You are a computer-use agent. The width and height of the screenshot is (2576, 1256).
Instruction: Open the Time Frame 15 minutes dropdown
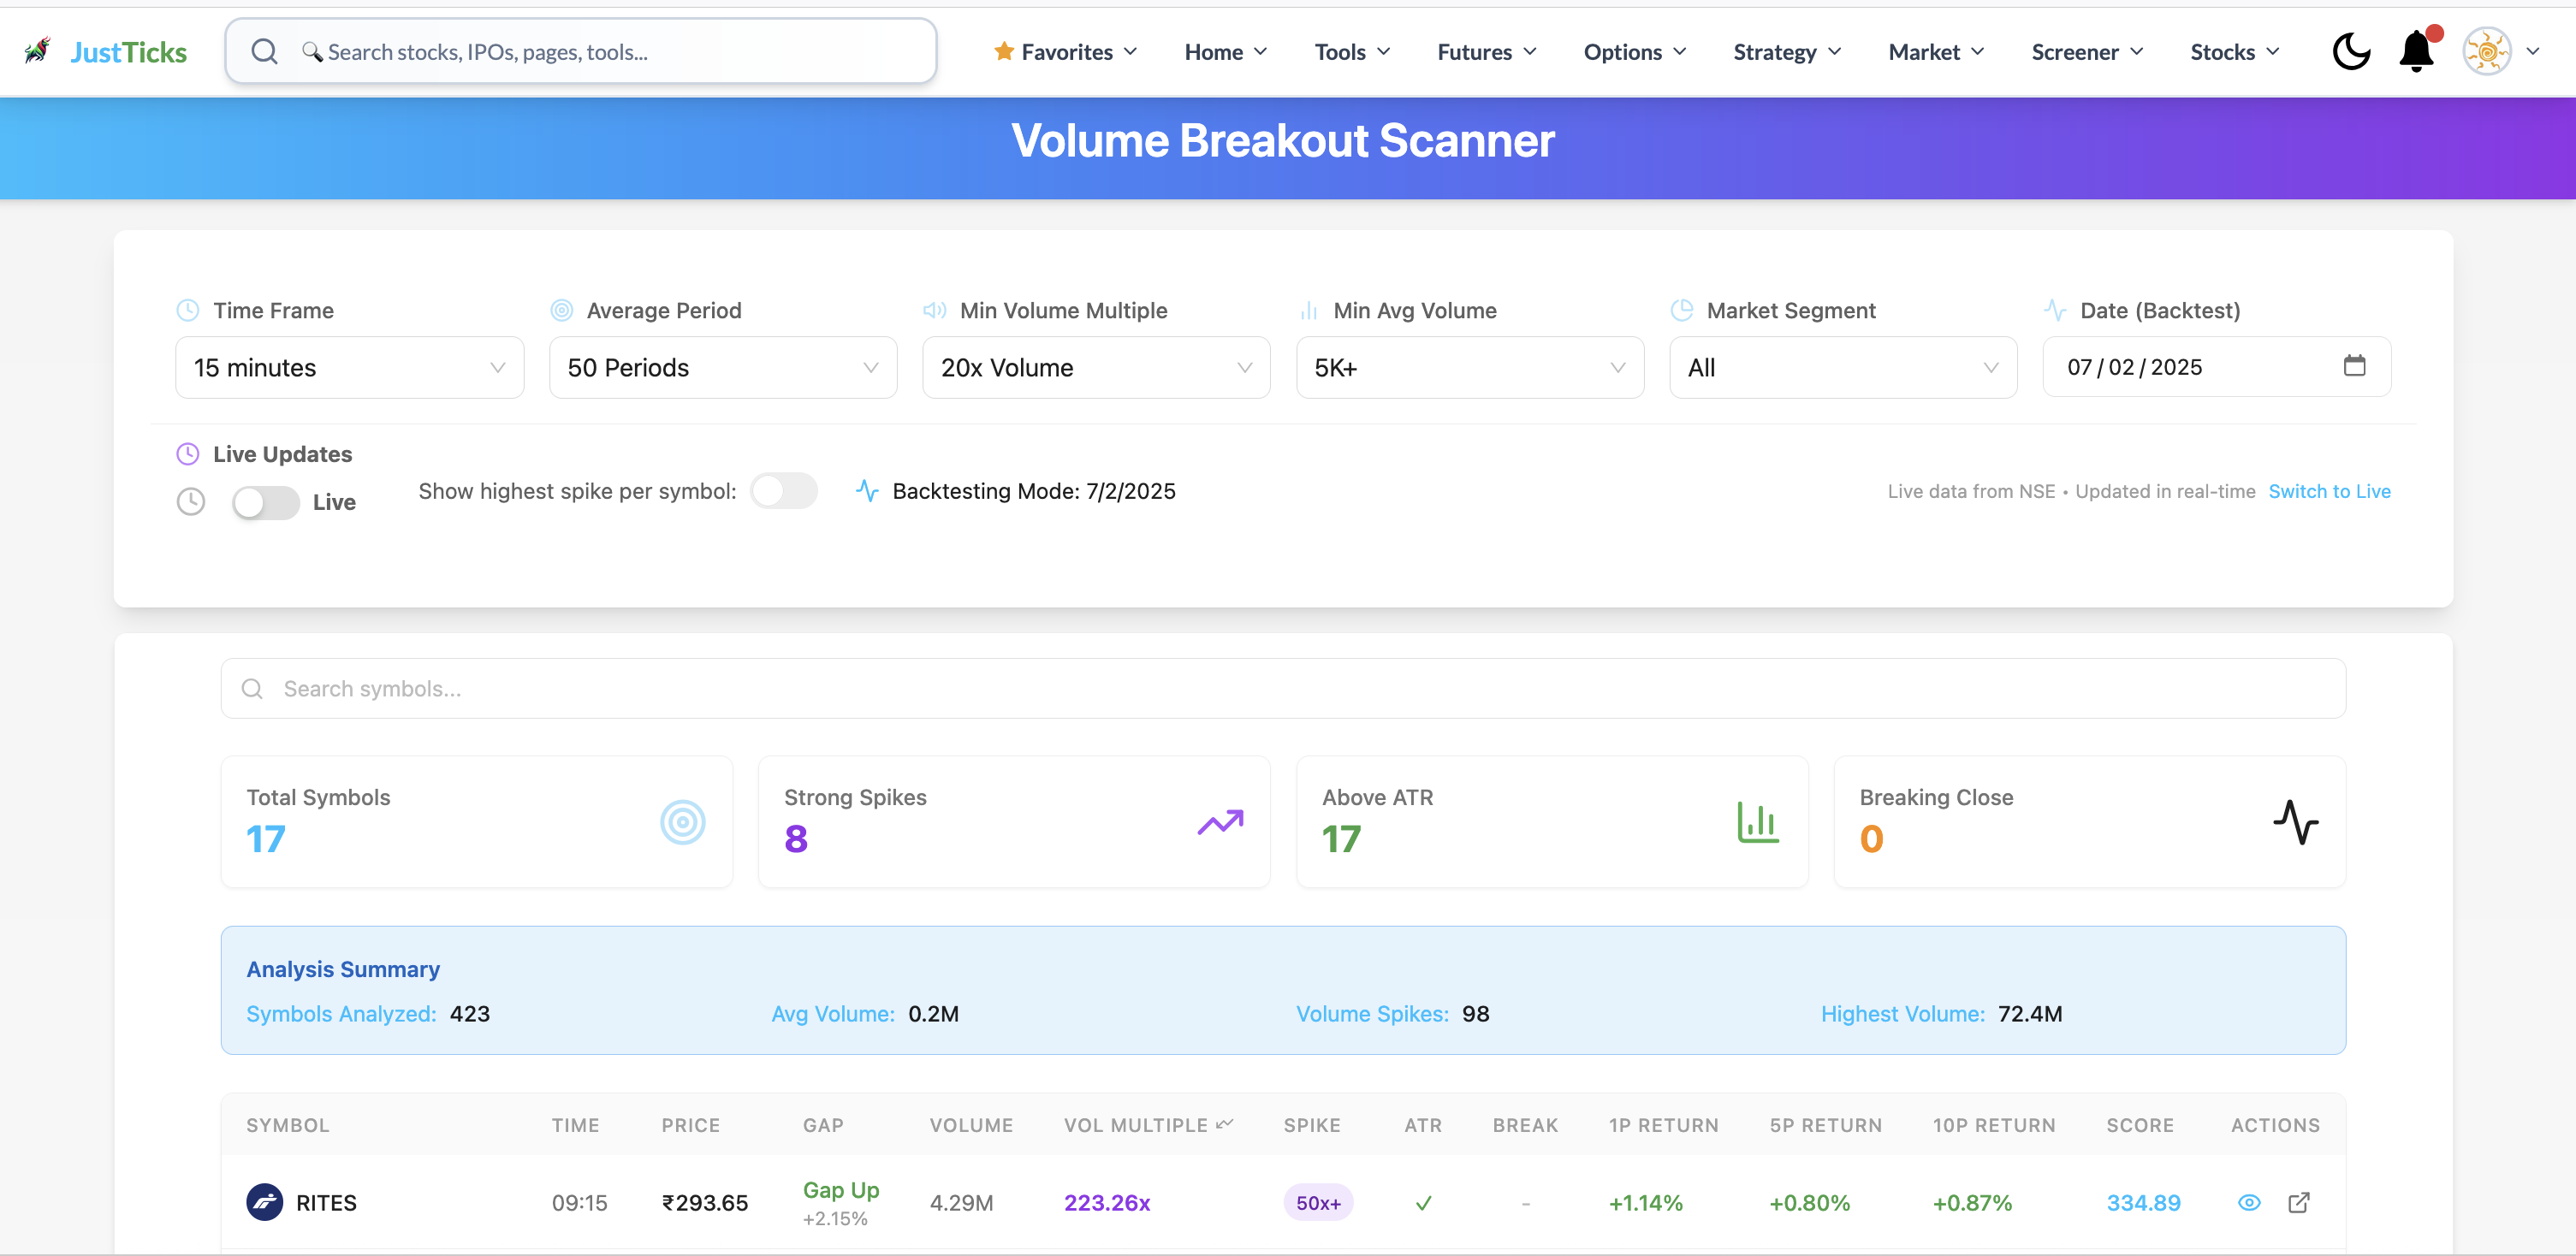(349, 367)
